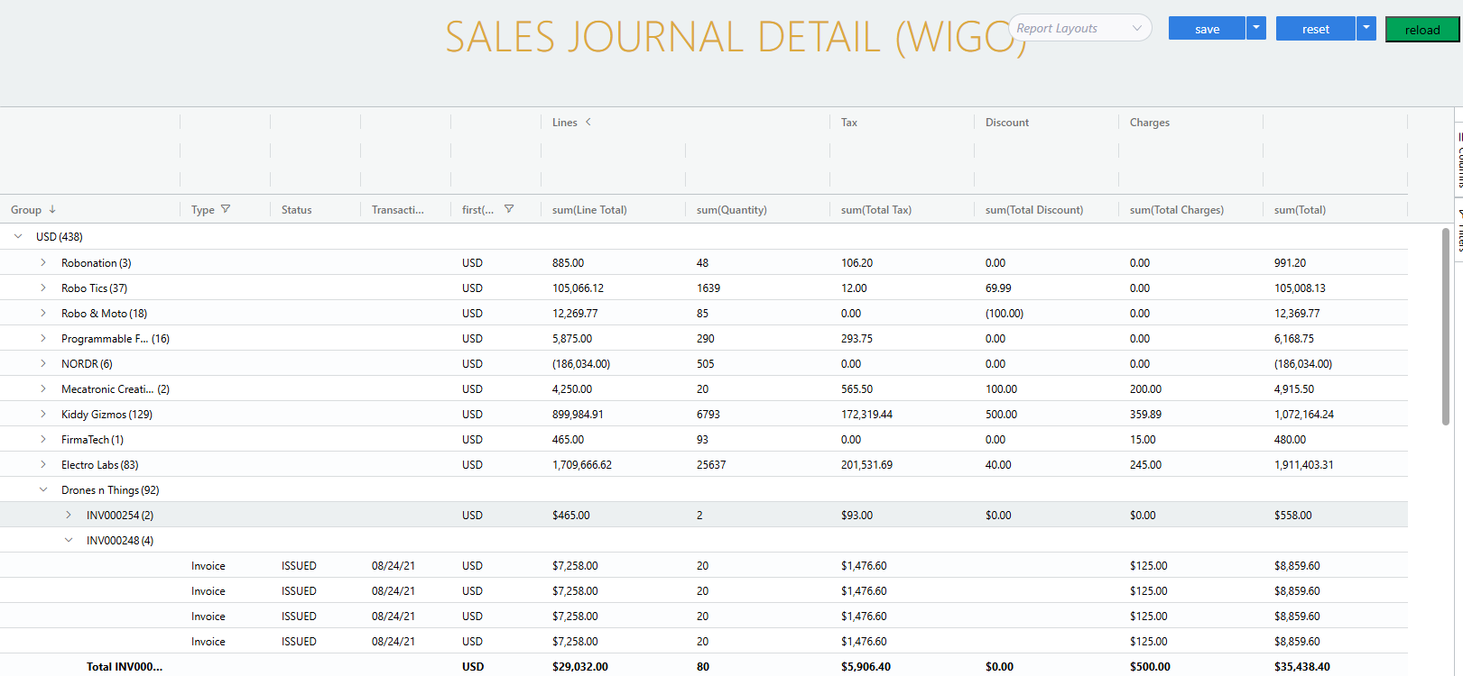This screenshot has width=1463, height=676.
Task: Sort by the sum(Quantity) column header
Action: coord(732,210)
